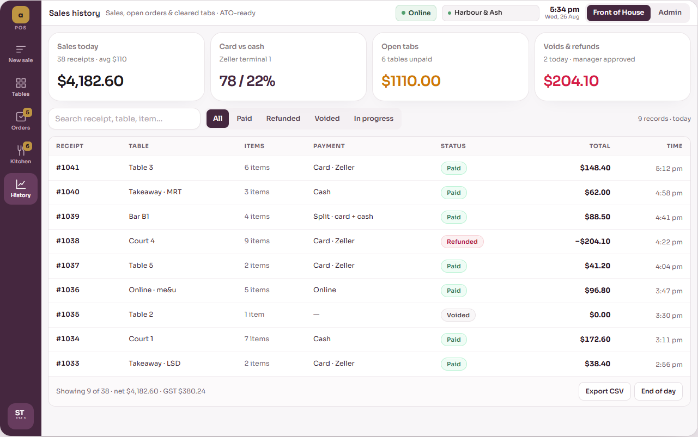Screen dimensions: 698x437
Task: Select the Online · me&u table cell
Action: 153,290
